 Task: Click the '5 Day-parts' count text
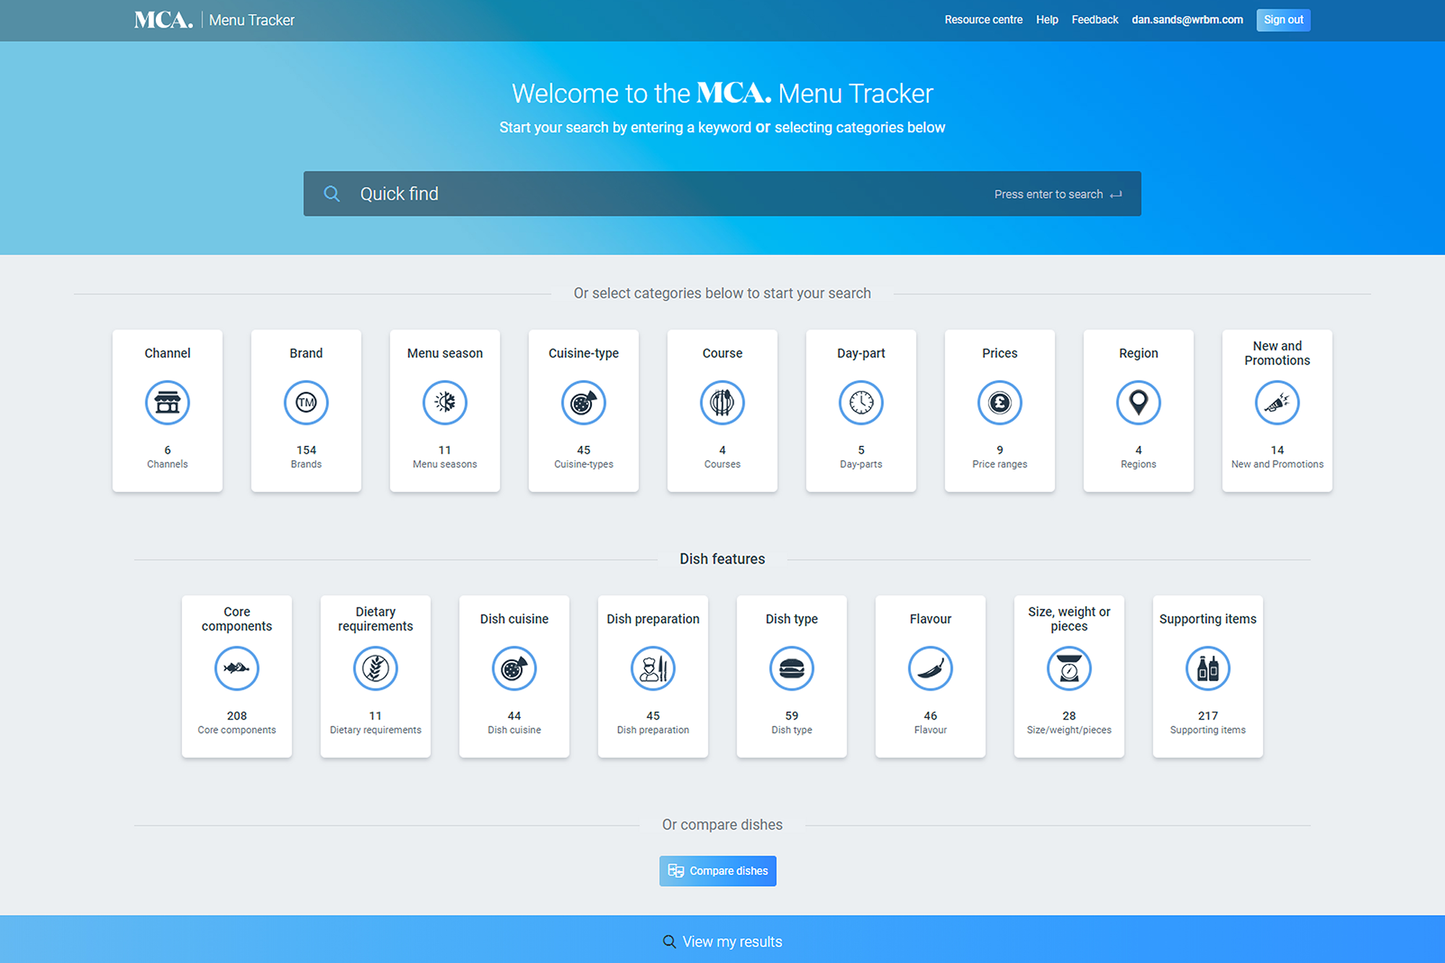tap(861, 457)
